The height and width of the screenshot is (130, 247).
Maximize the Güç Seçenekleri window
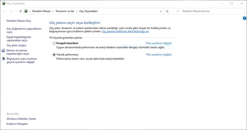[x=232, y=3]
